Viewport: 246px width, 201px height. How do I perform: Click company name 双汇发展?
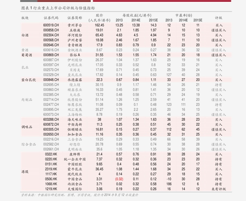point(75,110)
